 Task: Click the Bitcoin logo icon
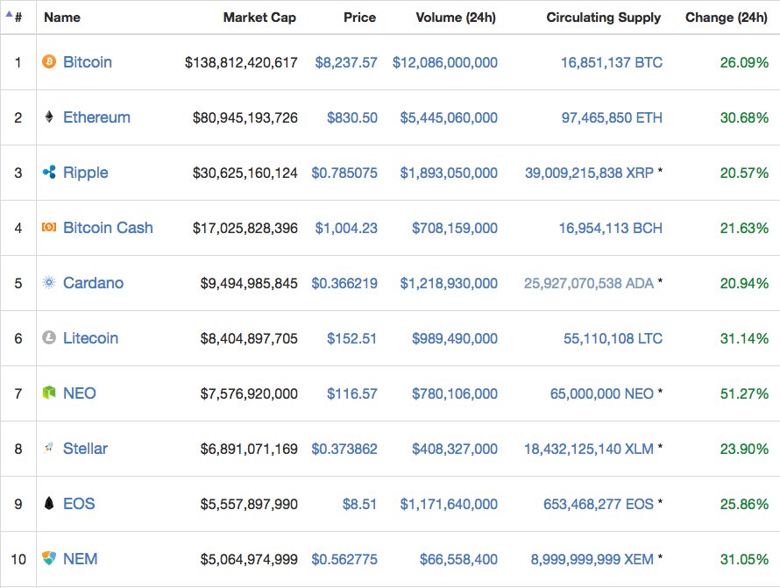coord(49,61)
